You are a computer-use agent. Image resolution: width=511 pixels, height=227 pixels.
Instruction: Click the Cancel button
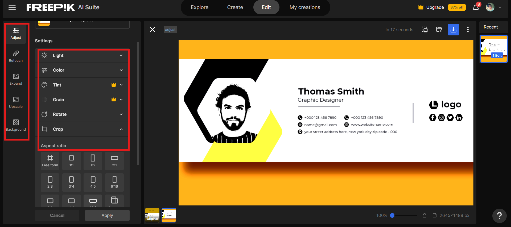(57, 215)
